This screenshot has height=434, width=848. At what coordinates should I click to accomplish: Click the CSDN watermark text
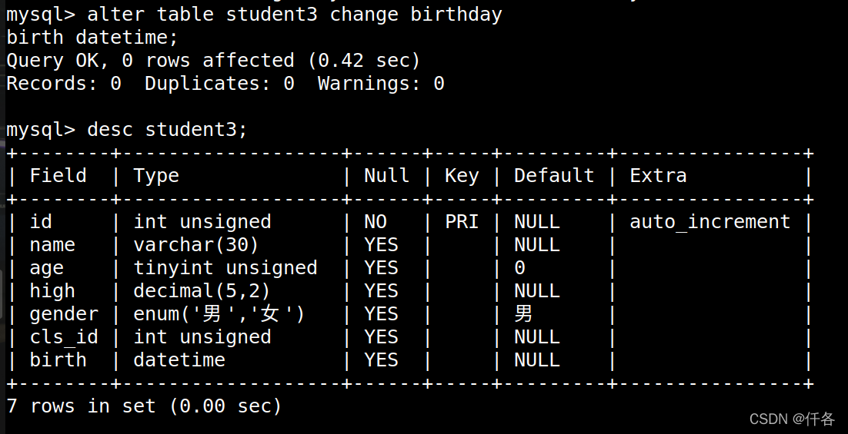(792, 419)
